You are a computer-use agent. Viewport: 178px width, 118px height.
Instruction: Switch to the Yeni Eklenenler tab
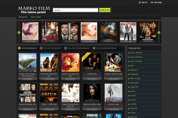[29, 48]
